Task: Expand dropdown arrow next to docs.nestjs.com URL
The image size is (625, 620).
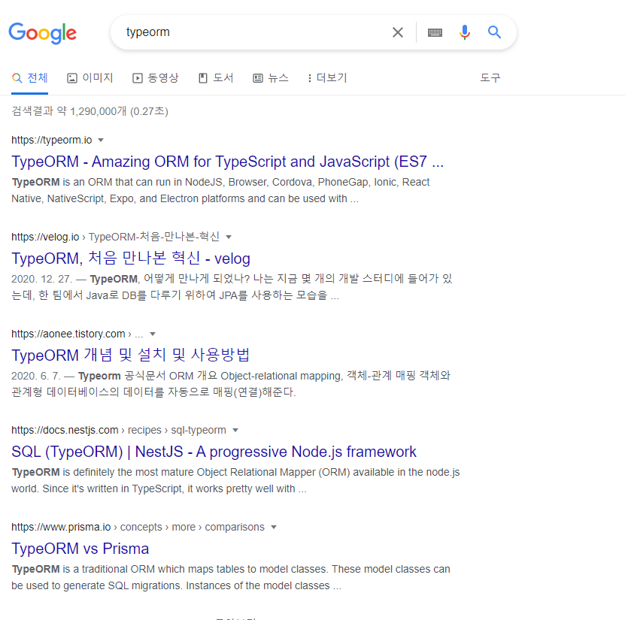Action: [x=235, y=431]
